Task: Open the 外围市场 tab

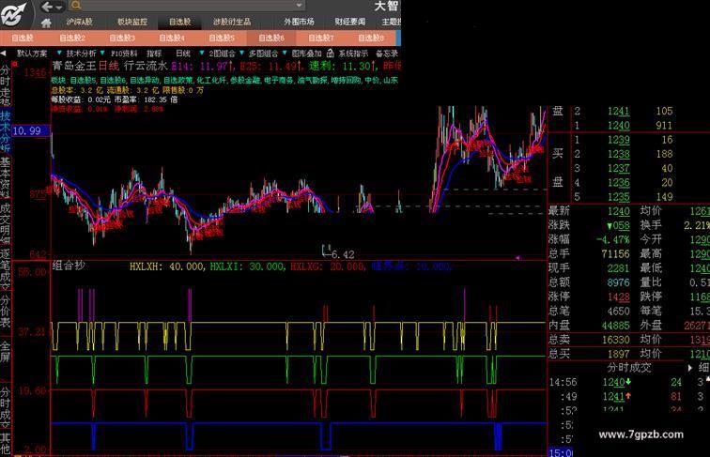Action: click(299, 22)
